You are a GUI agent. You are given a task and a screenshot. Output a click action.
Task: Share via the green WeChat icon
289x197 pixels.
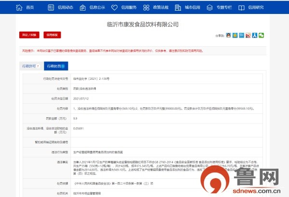261,35
